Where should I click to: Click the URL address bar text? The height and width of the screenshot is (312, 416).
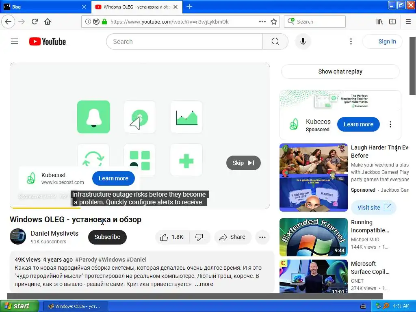coord(169,22)
